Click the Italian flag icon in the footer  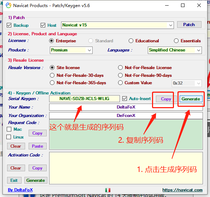[108, 190]
